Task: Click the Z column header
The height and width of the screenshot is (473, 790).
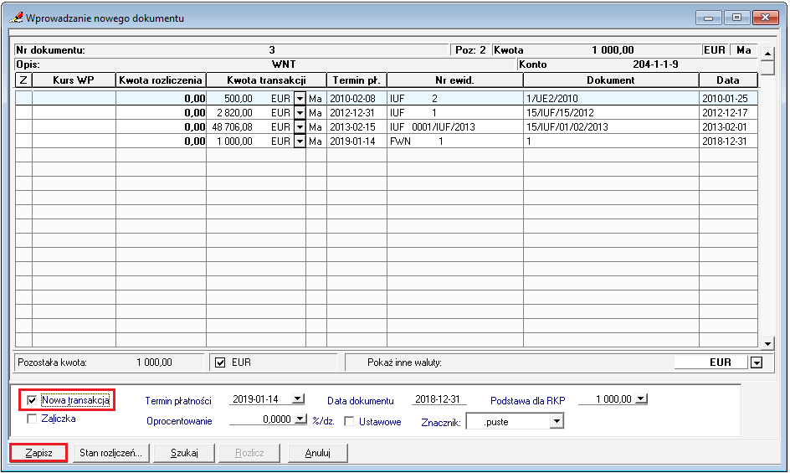Action: (23, 80)
